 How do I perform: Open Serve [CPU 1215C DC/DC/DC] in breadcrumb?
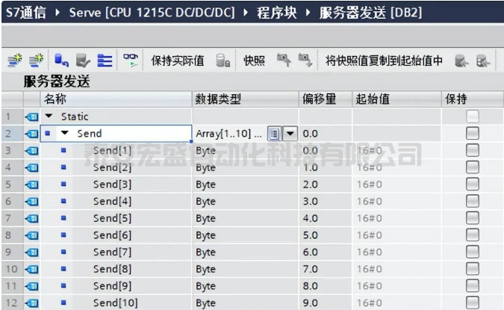tap(152, 13)
